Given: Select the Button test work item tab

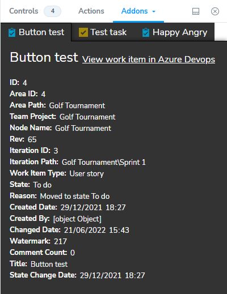Looking at the screenshot, I should [x=36, y=32].
